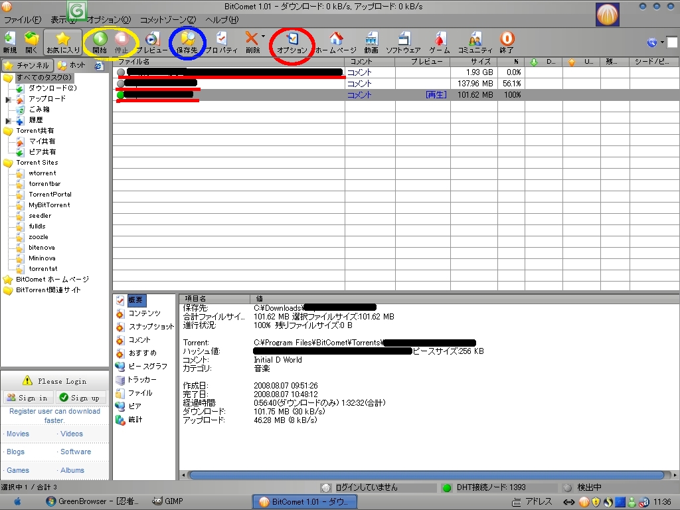Open the 表示(V) menu

click(x=63, y=20)
